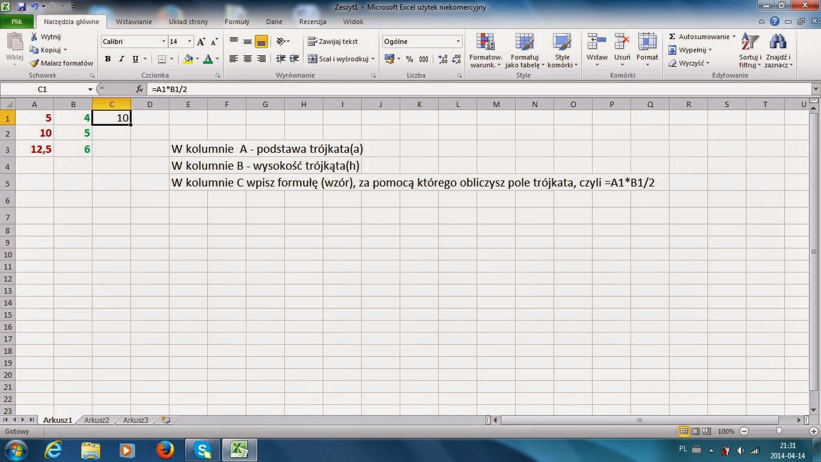Click the fx insert function icon
Viewport: 821px width, 462px height.
(x=139, y=89)
